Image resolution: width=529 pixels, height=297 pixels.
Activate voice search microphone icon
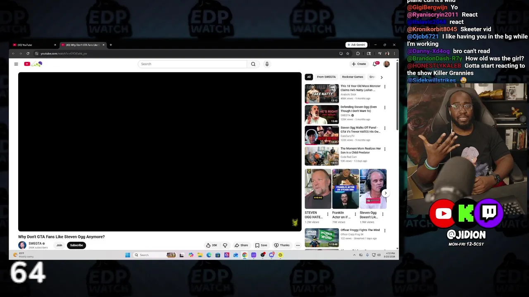click(267, 64)
